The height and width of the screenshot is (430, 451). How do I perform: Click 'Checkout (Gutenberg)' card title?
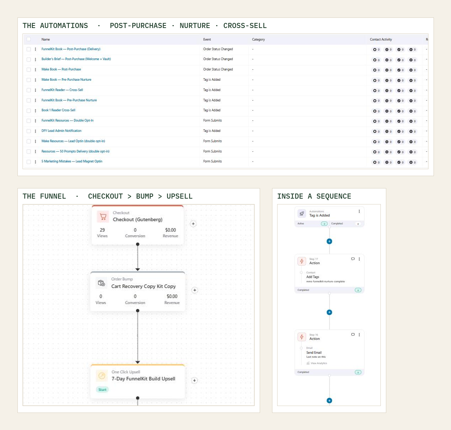137,219
